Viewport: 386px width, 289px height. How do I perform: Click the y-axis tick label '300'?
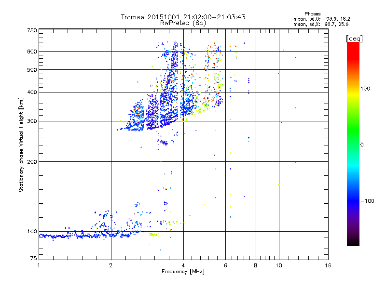coord(32,121)
